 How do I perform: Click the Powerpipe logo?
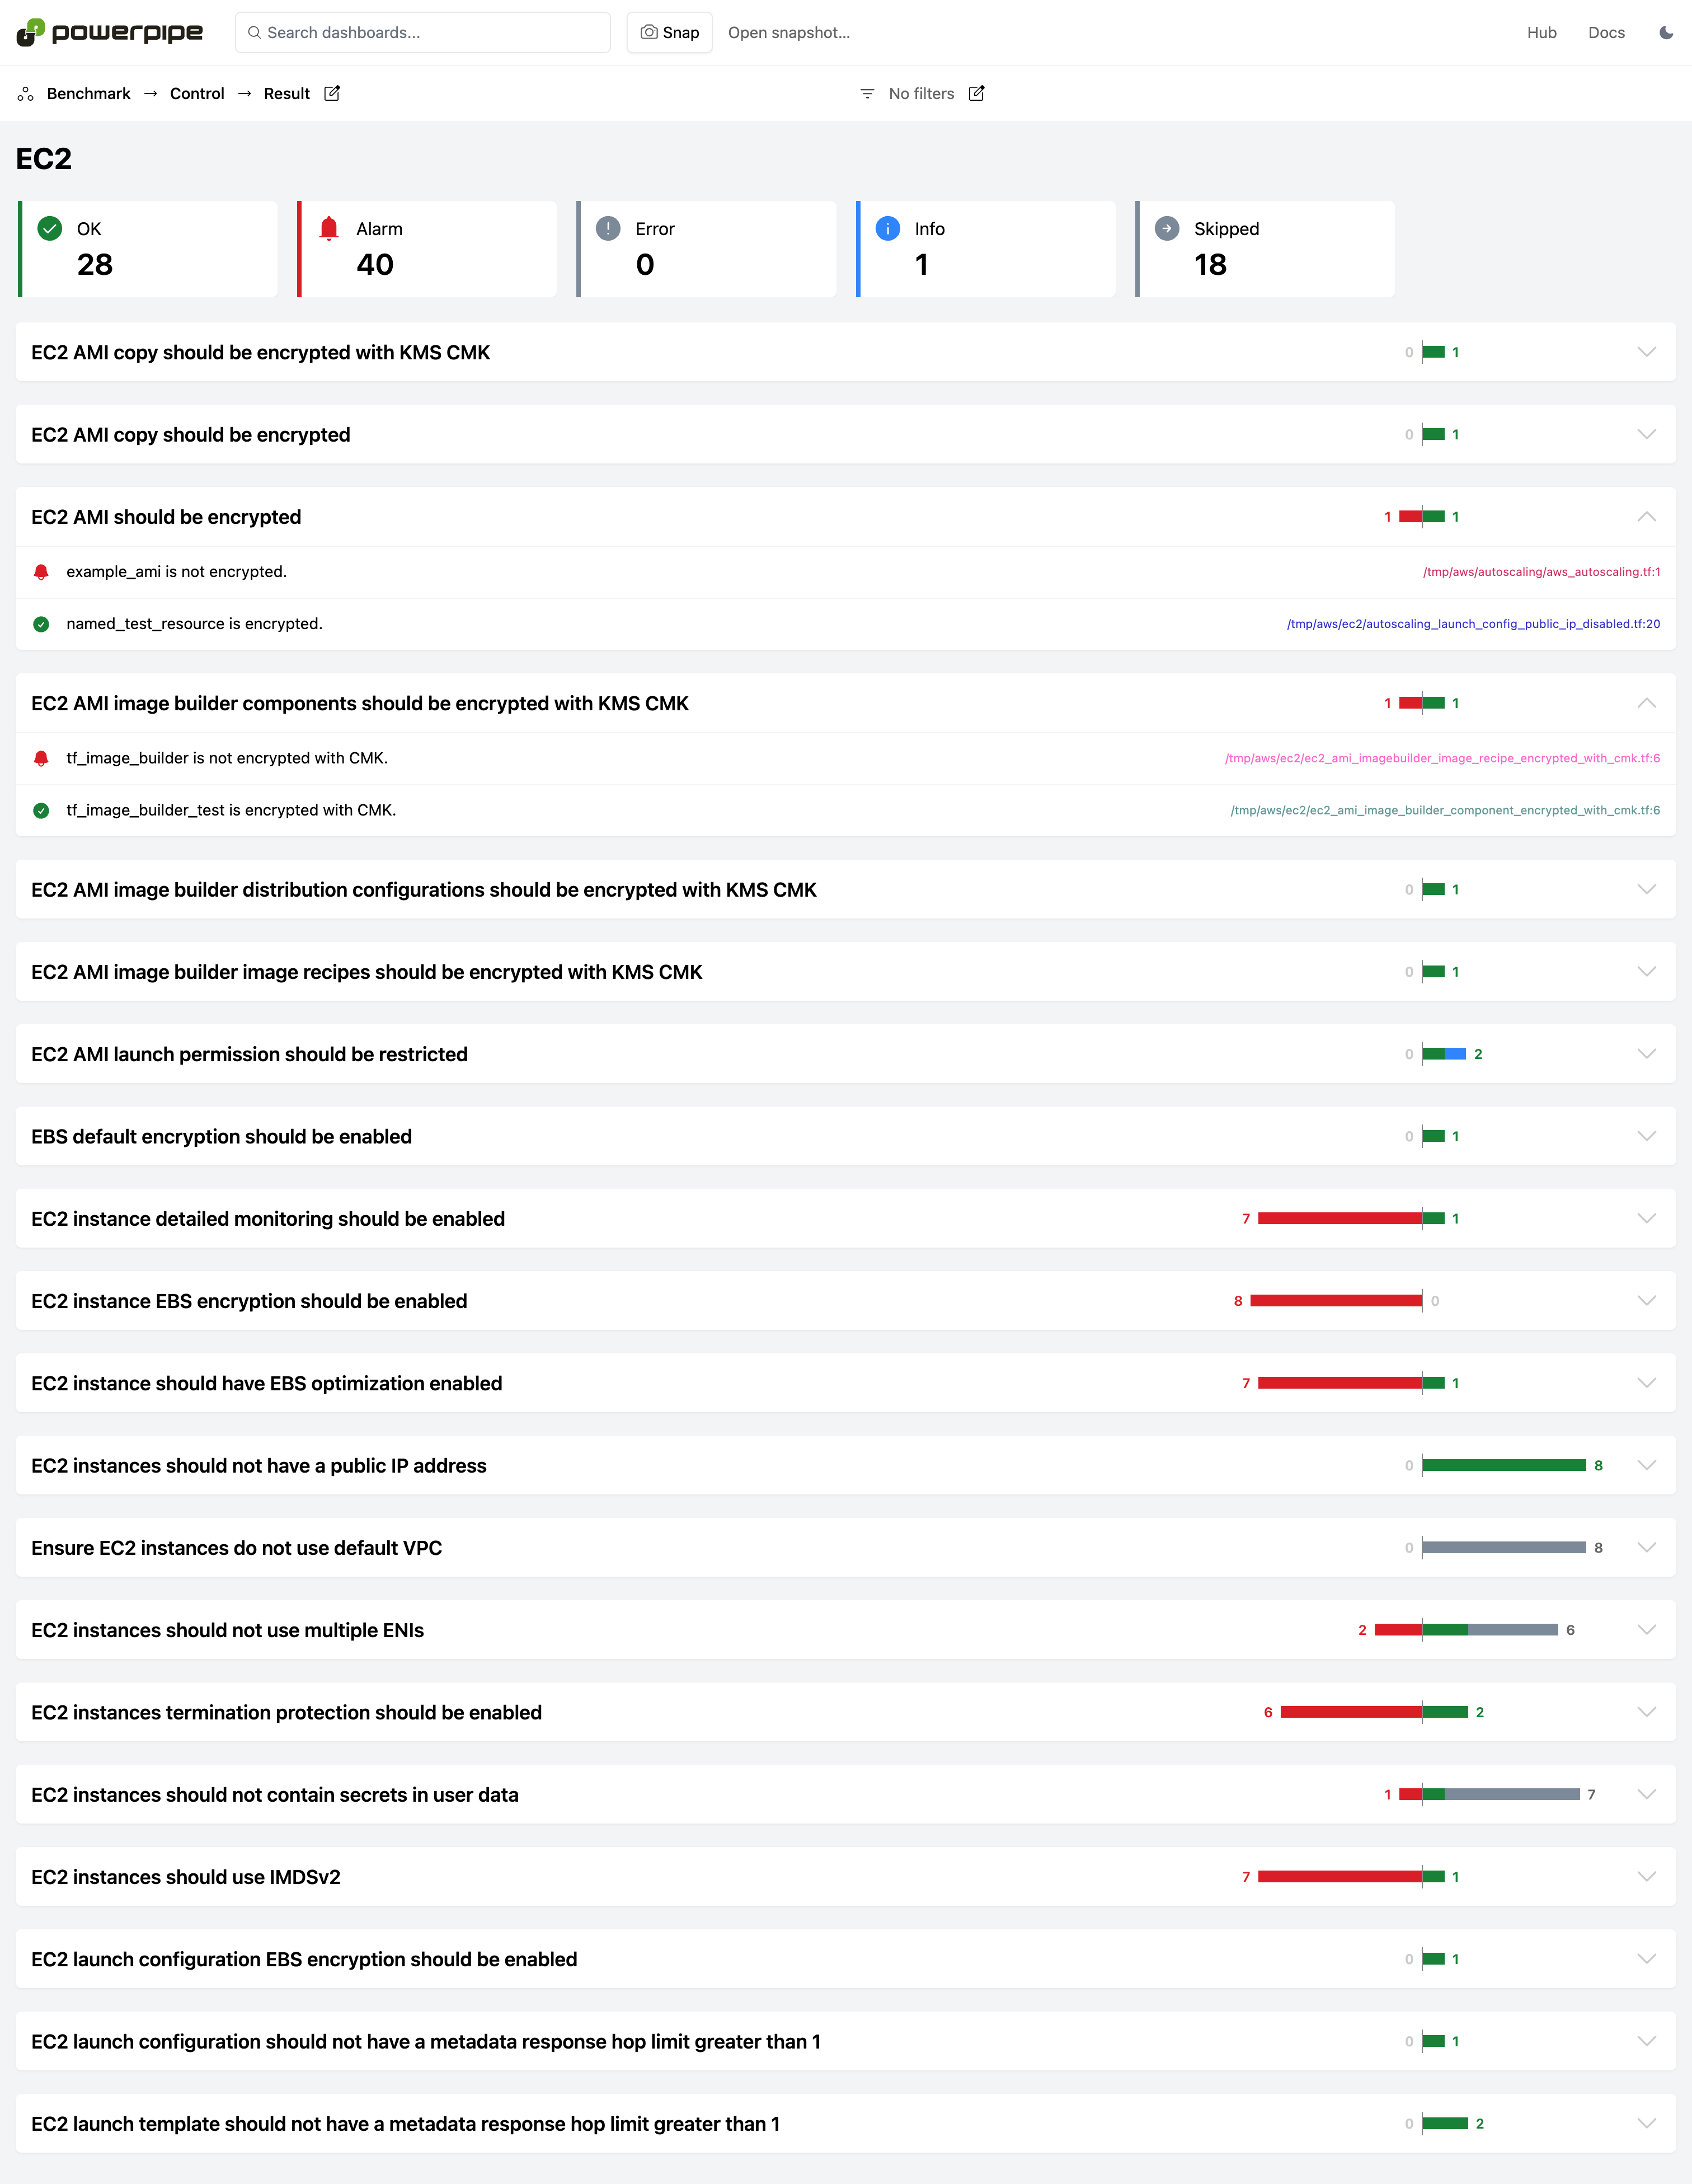(x=109, y=32)
